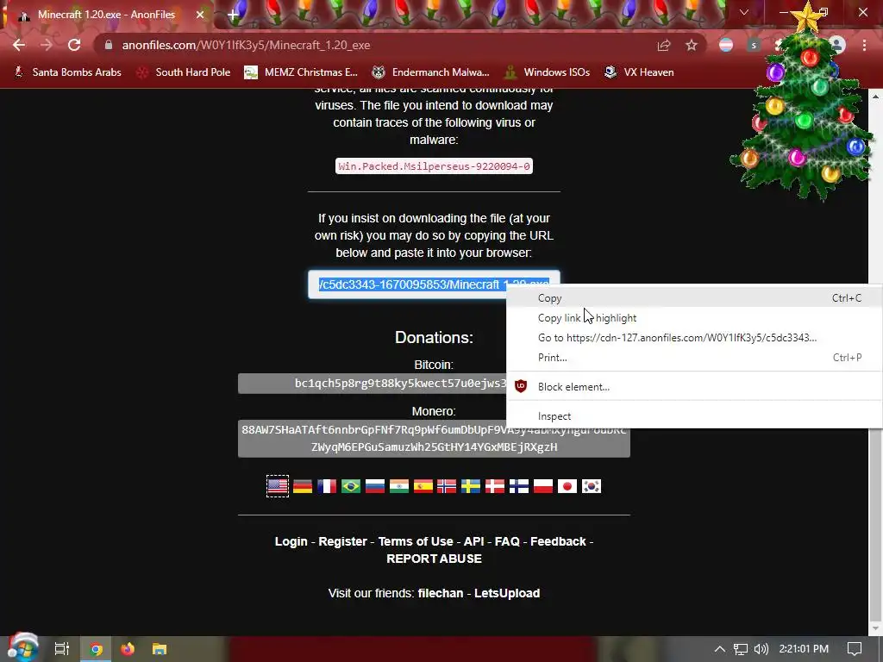Select the Polish flag language
The image size is (883, 662).
(543, 486)
